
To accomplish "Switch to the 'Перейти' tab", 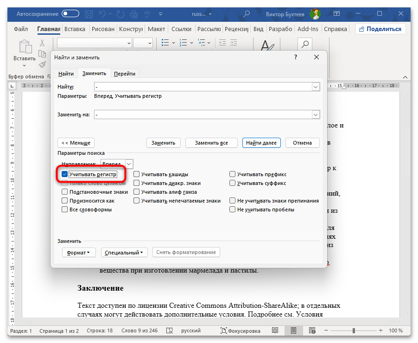I will pyautogui.click(x=125, y=74).
